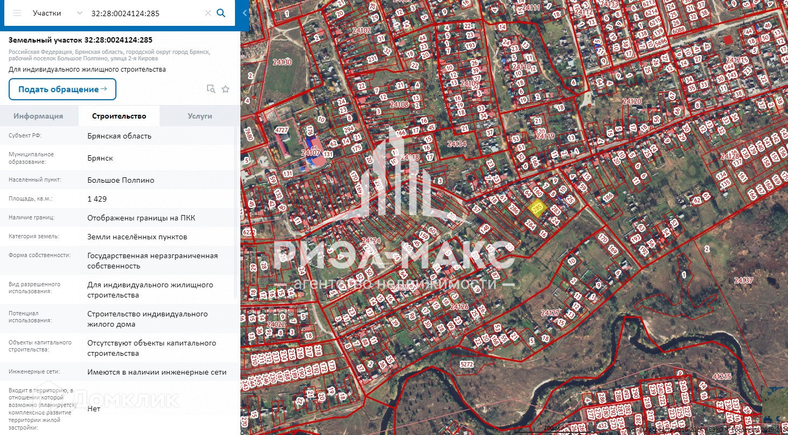Open the hamburger menu in search bar
The height and width of the screenshot is (435, 788).
click(17, 13)
